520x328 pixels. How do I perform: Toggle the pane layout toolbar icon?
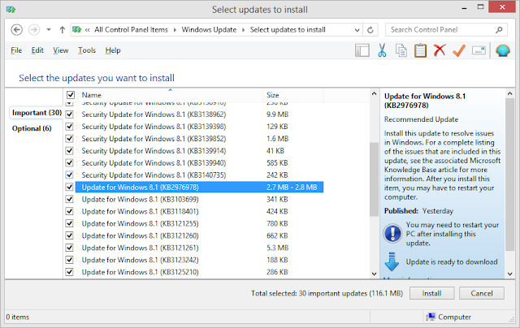[x=362, y=50]
